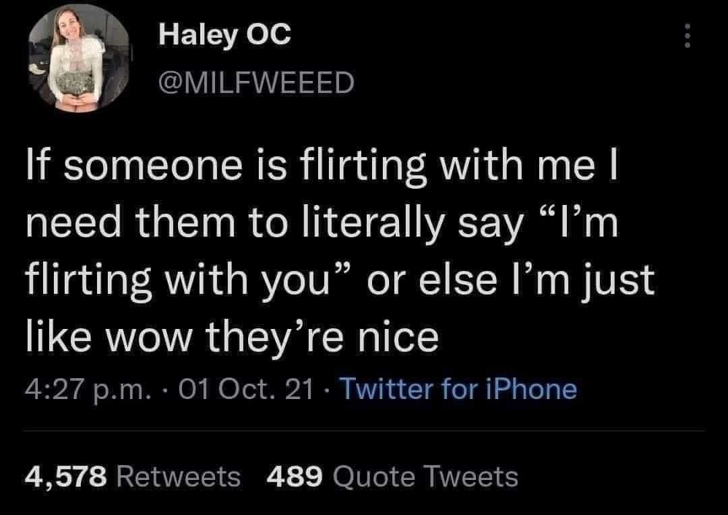The height and width of the screenshot is (515, 728).
Task: View the list of Retweets
Action: pyautogui.click(x=179, y=477)
